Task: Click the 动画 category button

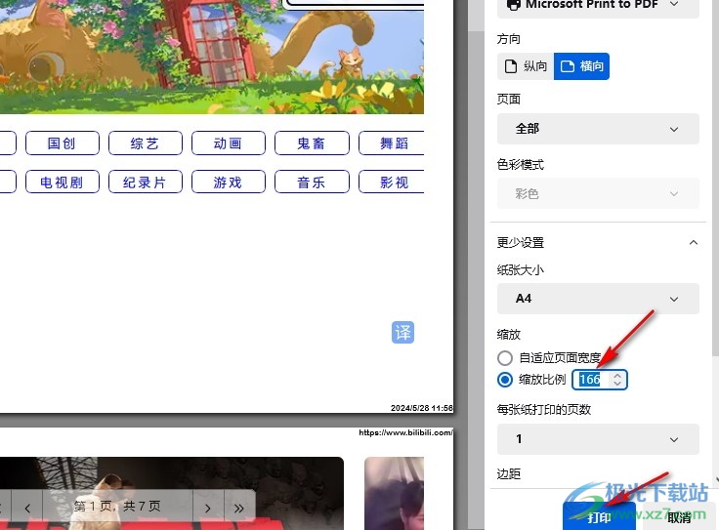Action: pyautogui.click(x=228, y=143)
